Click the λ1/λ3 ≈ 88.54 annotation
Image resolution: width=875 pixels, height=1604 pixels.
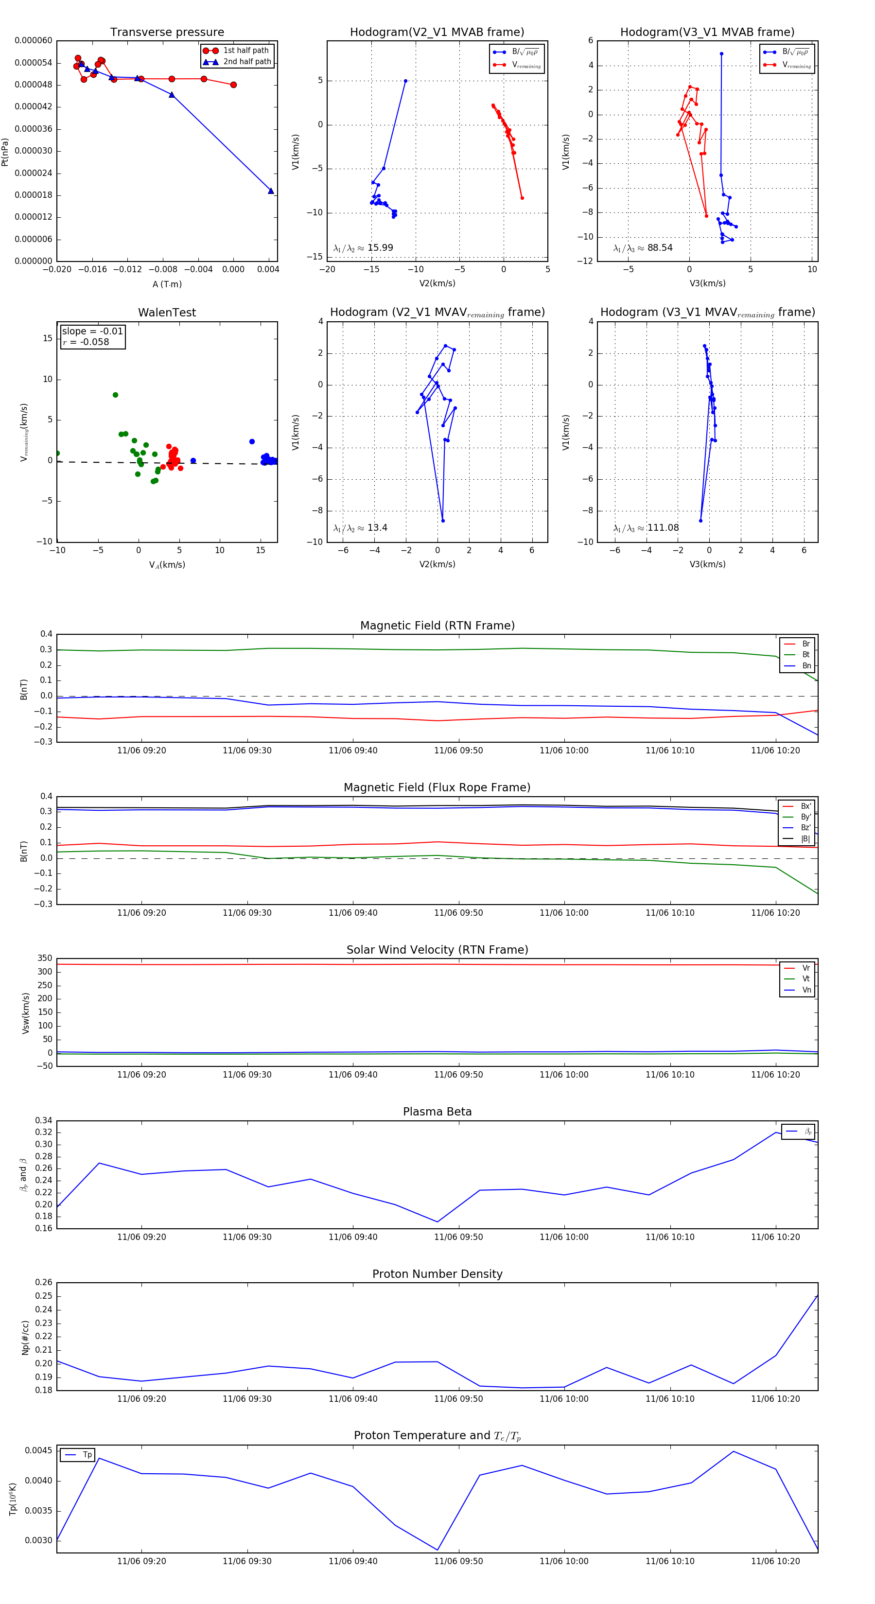click(x=643, y=248)
